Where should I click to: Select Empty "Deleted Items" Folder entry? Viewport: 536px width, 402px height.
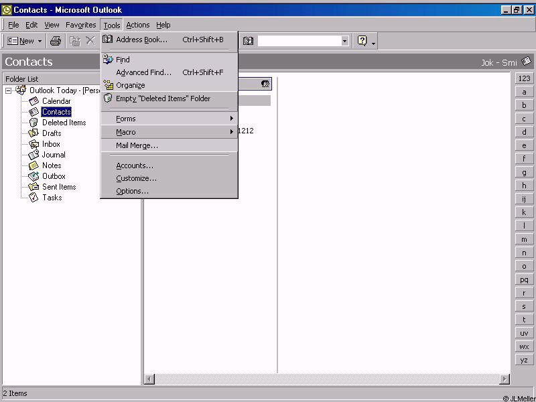tap(170, 98)
